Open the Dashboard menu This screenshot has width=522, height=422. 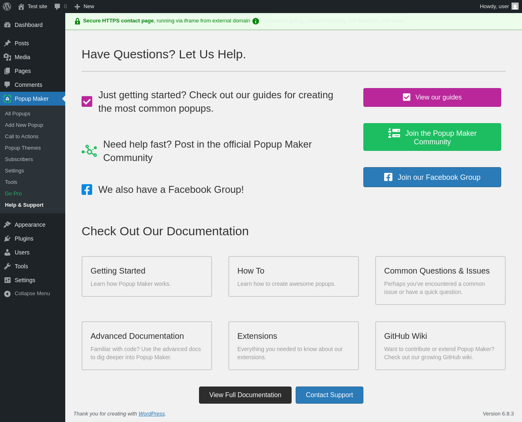pos(33,25)
